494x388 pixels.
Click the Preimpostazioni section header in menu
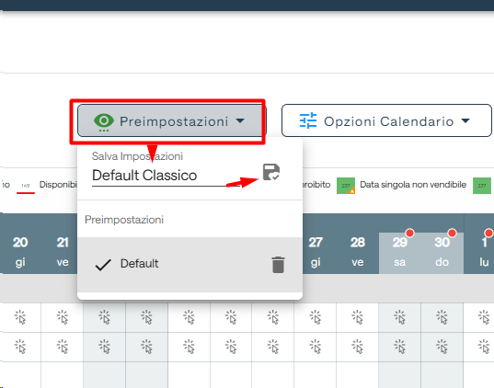pyautogui.click(x=124, y=220)
